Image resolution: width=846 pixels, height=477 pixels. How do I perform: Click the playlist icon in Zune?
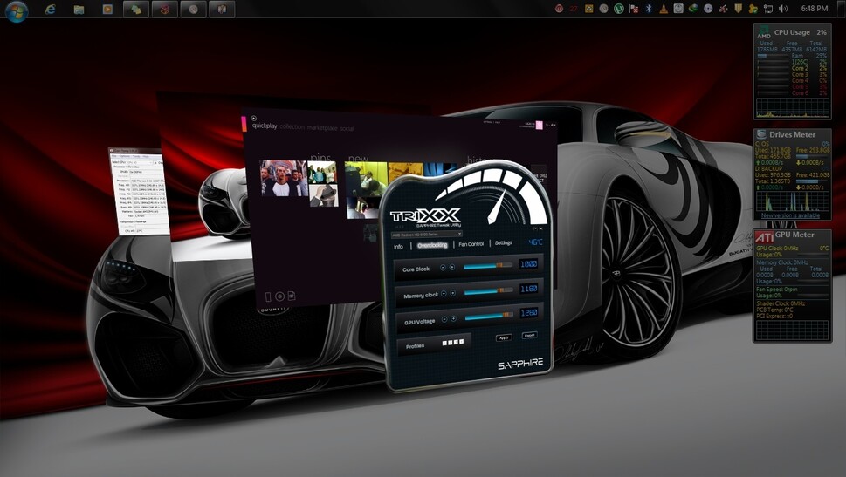[x=292, y=296]
